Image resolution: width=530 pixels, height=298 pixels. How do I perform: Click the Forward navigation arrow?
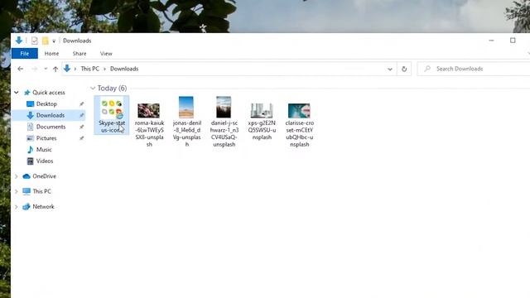click(35, 69)
